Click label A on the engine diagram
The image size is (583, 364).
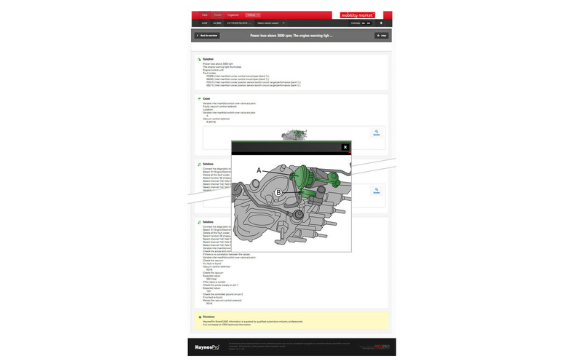(259, 170)
